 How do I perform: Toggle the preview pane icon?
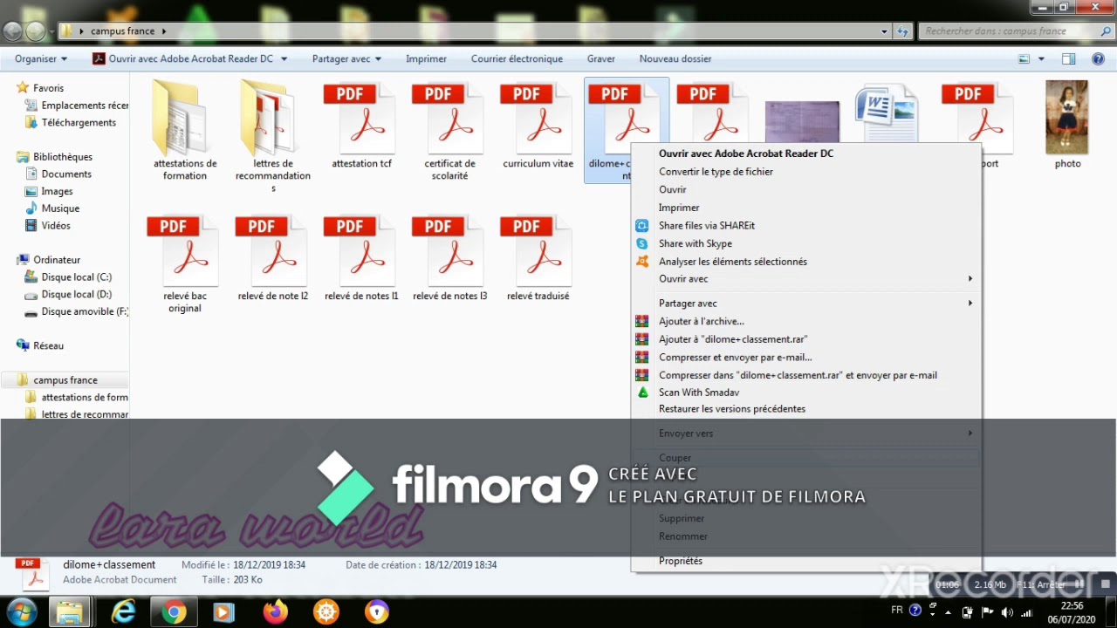pyautogui.click(x=1068, y=59)
